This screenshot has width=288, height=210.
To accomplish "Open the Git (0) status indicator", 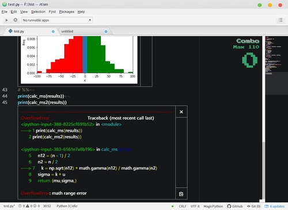I will pyautogui.click(x=254, y=206).
